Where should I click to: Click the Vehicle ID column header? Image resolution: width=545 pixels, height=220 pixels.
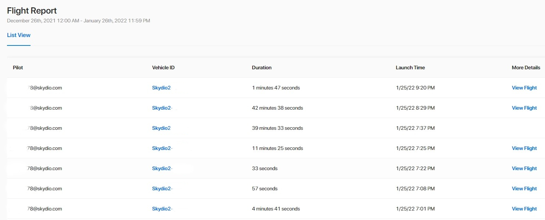163,67
